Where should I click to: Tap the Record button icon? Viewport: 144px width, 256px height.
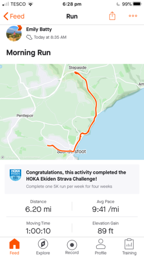72,245
